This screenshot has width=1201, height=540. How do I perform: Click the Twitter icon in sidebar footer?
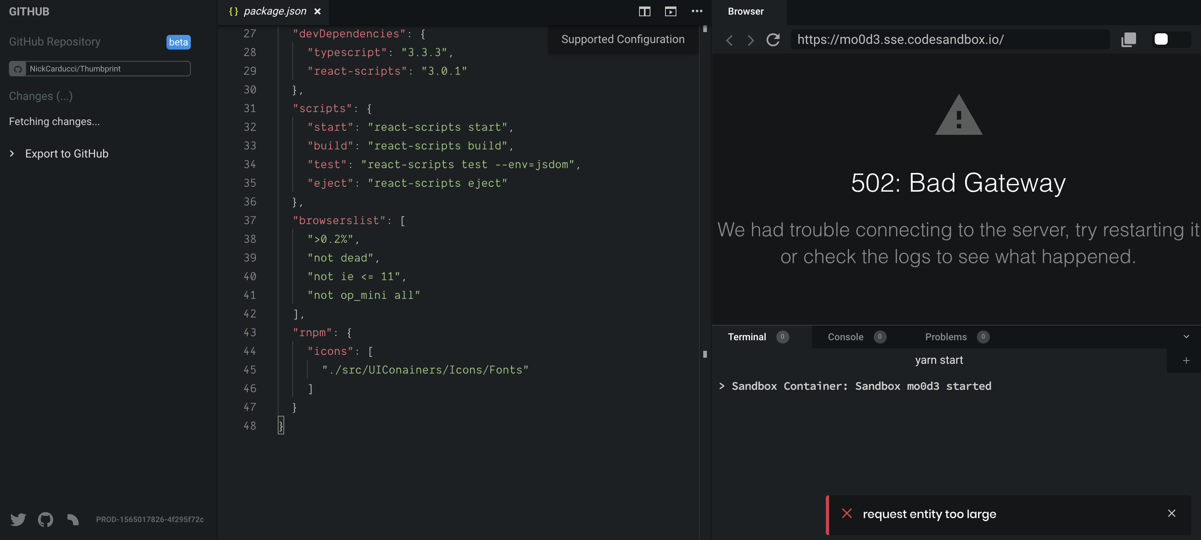click(x=18, y=519)
